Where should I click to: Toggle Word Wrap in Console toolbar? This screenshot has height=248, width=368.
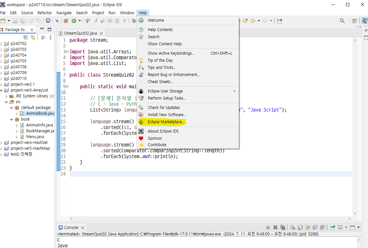point(308,227)
